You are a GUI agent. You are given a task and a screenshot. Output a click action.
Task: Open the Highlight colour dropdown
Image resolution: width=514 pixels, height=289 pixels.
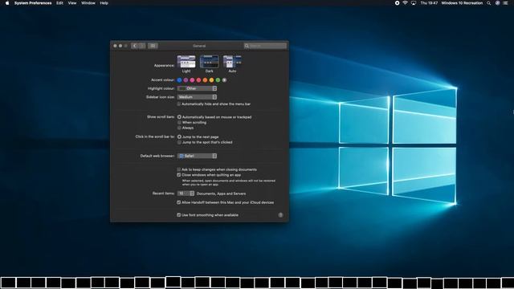coord(197,88)
